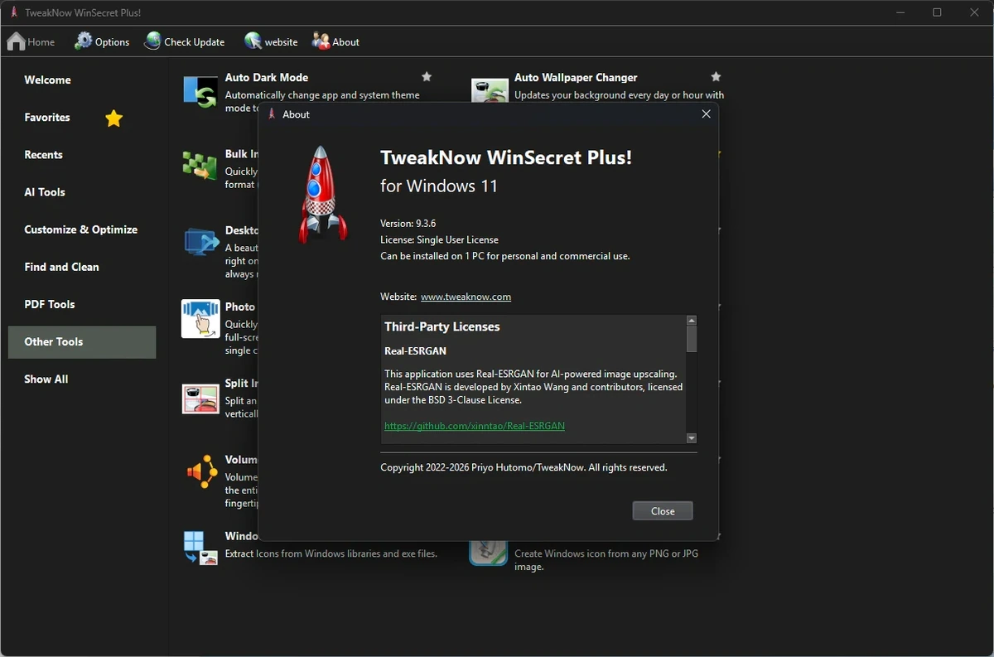Open the website toolbar item
The image size is (994, 657).
coord(271,41)
